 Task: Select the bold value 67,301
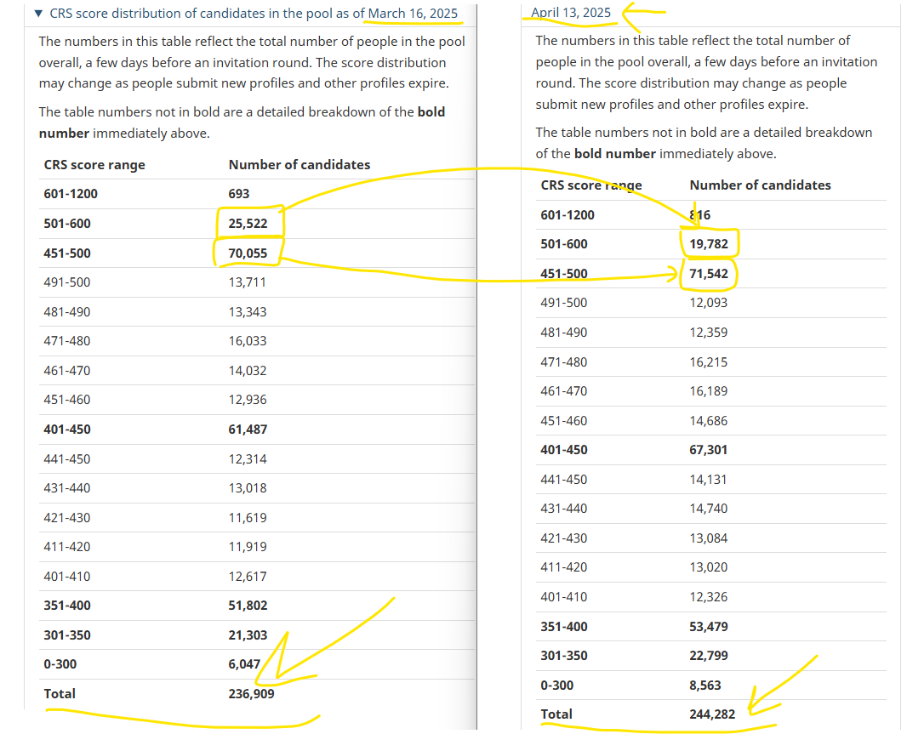708,450
